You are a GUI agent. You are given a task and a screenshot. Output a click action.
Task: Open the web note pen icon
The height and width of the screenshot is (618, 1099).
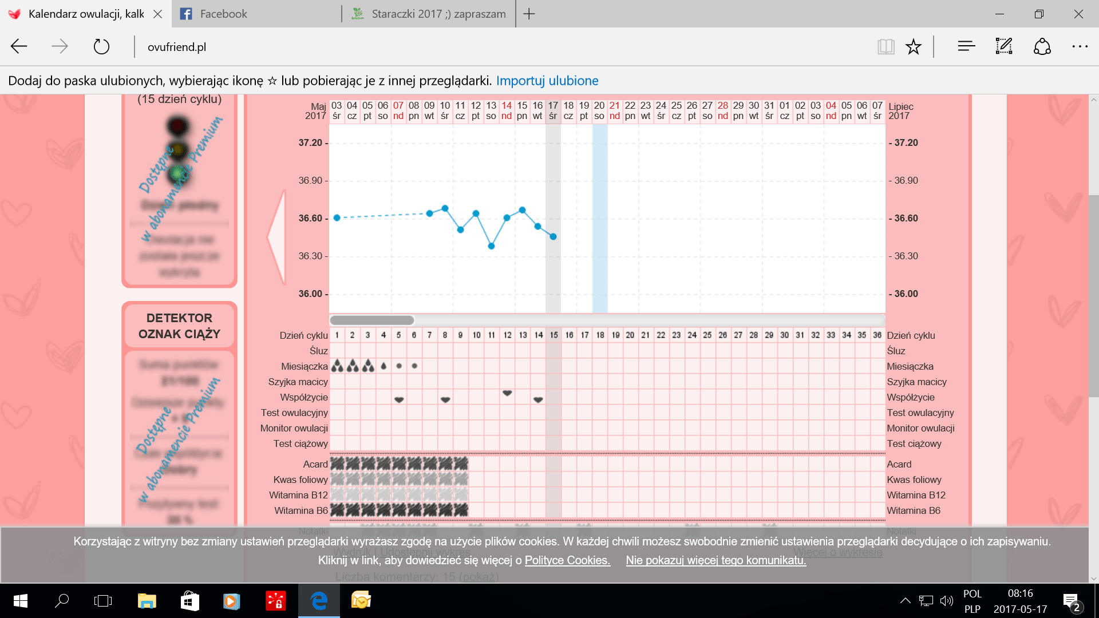(1004, 47)
